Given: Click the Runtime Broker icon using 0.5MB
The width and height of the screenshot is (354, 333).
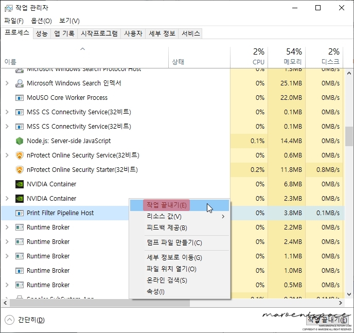Looking at the screenshot, I should tap(20, 285).
